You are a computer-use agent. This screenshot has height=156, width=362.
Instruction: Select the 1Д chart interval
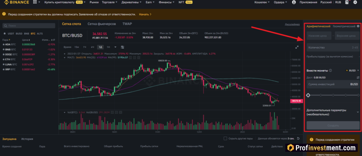coord(101,47)
